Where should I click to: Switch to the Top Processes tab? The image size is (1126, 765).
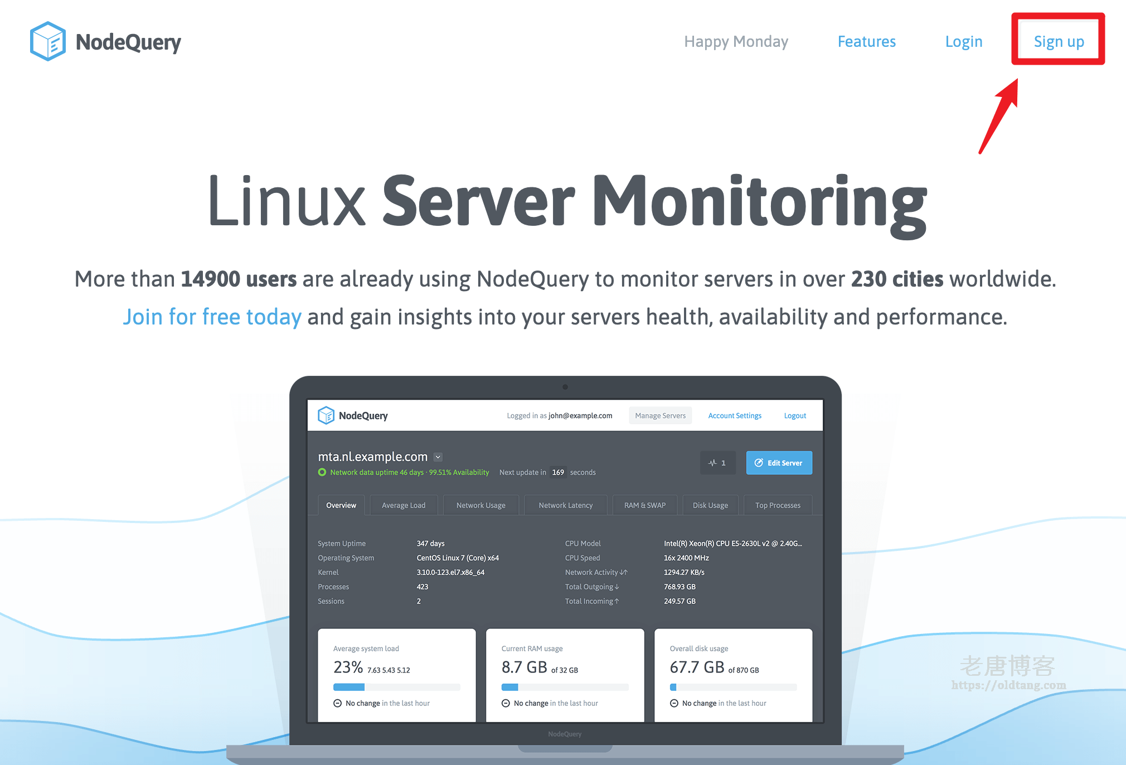pos(778,505)
